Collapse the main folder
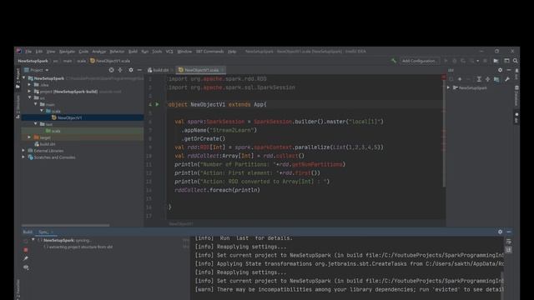Image resolution: width=534 pixels, height=300 pixels. click(x=36, y=104)
